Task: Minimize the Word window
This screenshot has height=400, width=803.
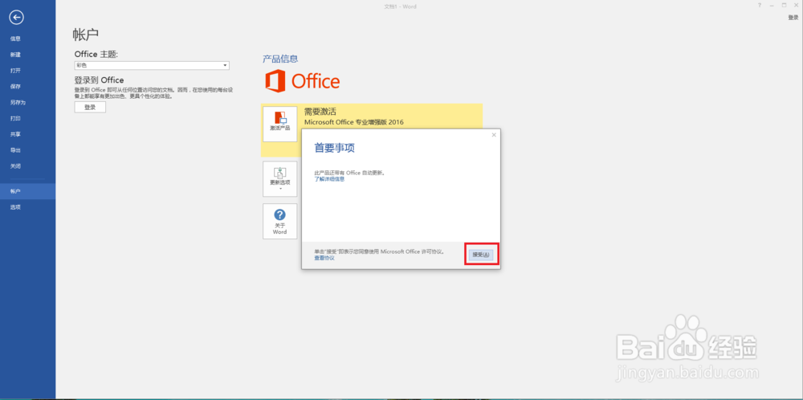Action: coord(772,5)
